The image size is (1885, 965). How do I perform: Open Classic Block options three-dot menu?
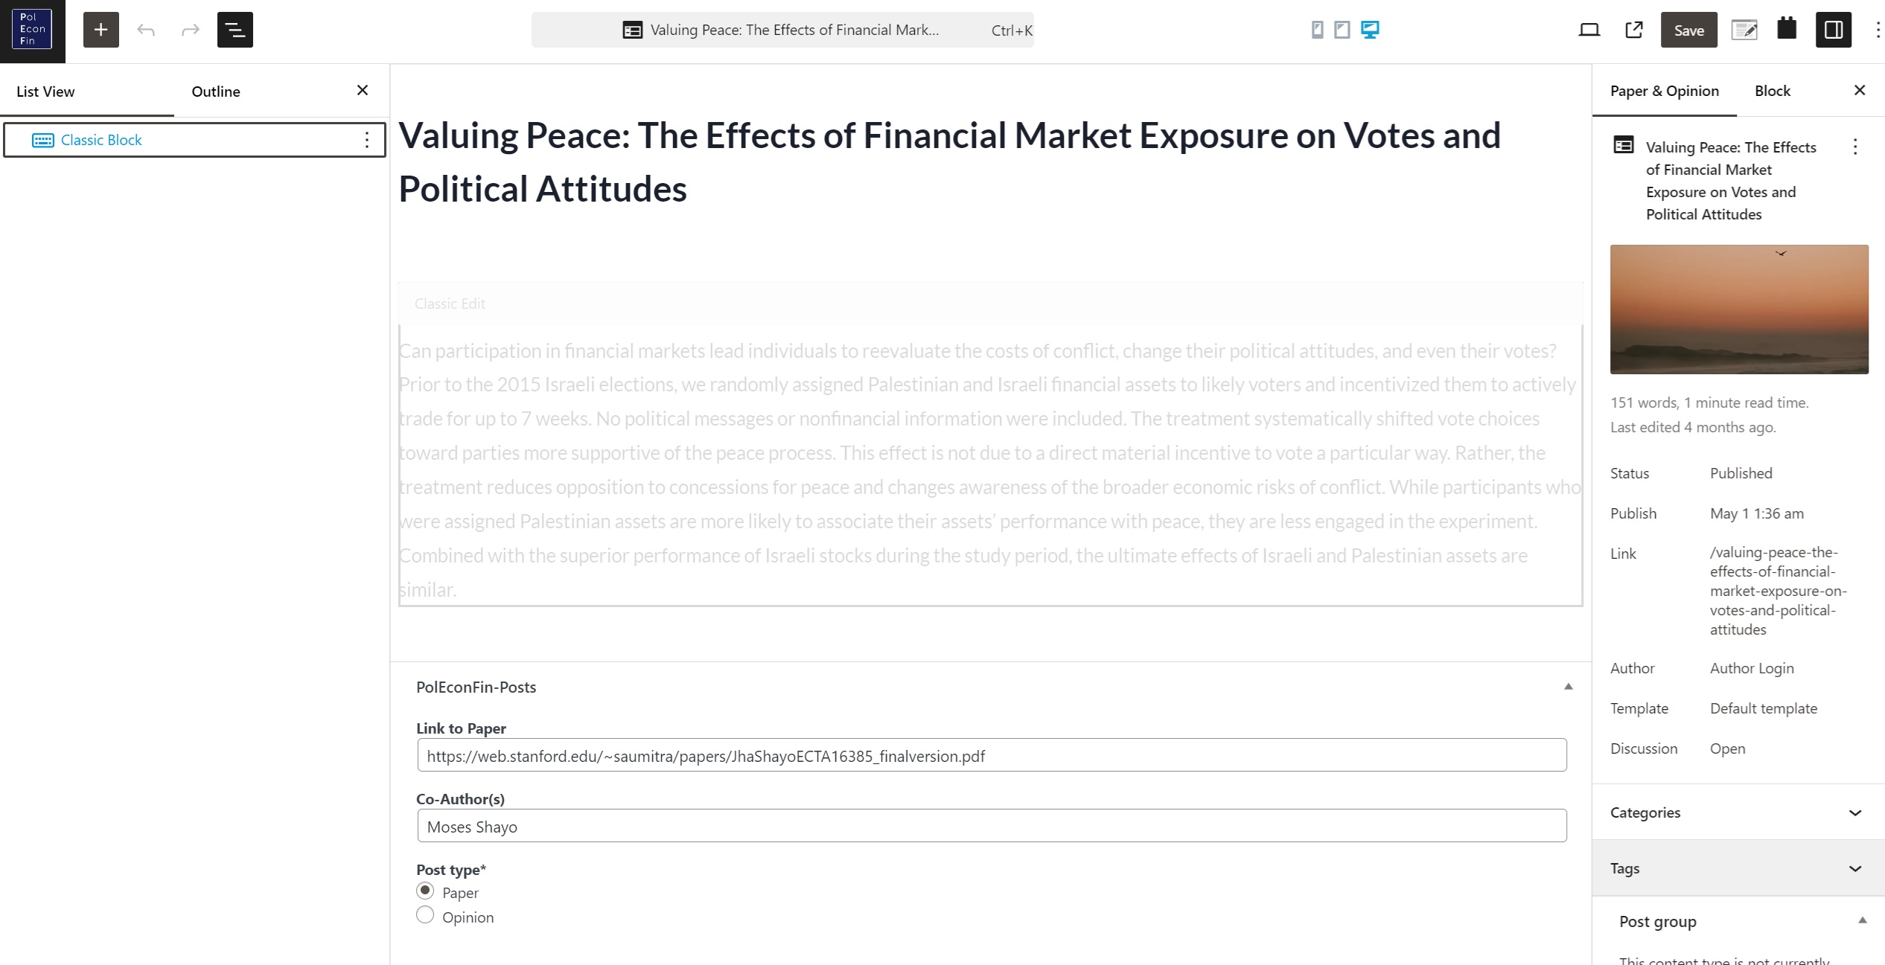(367, 140)
